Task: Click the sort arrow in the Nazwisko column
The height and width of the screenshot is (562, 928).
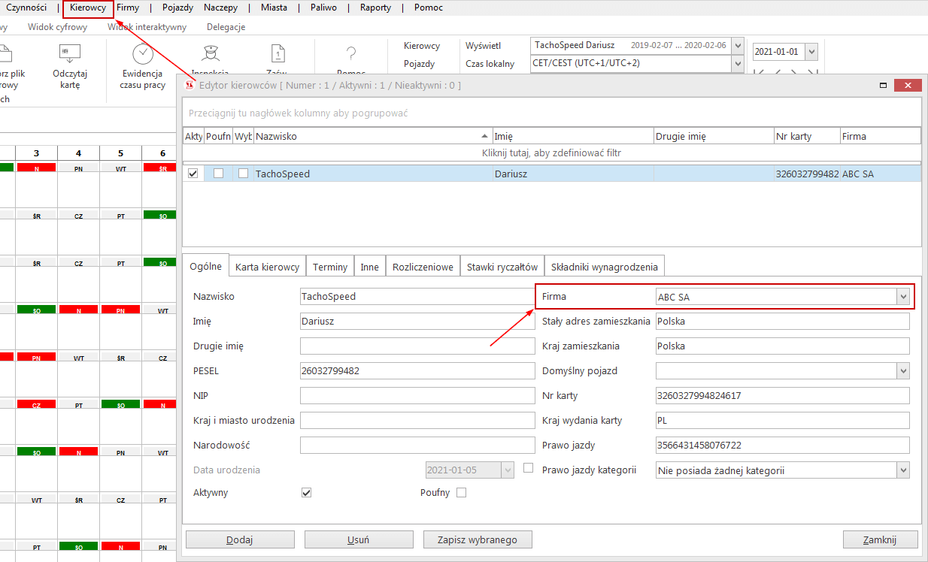Action: pyautogui.click(x=484, y=136)
